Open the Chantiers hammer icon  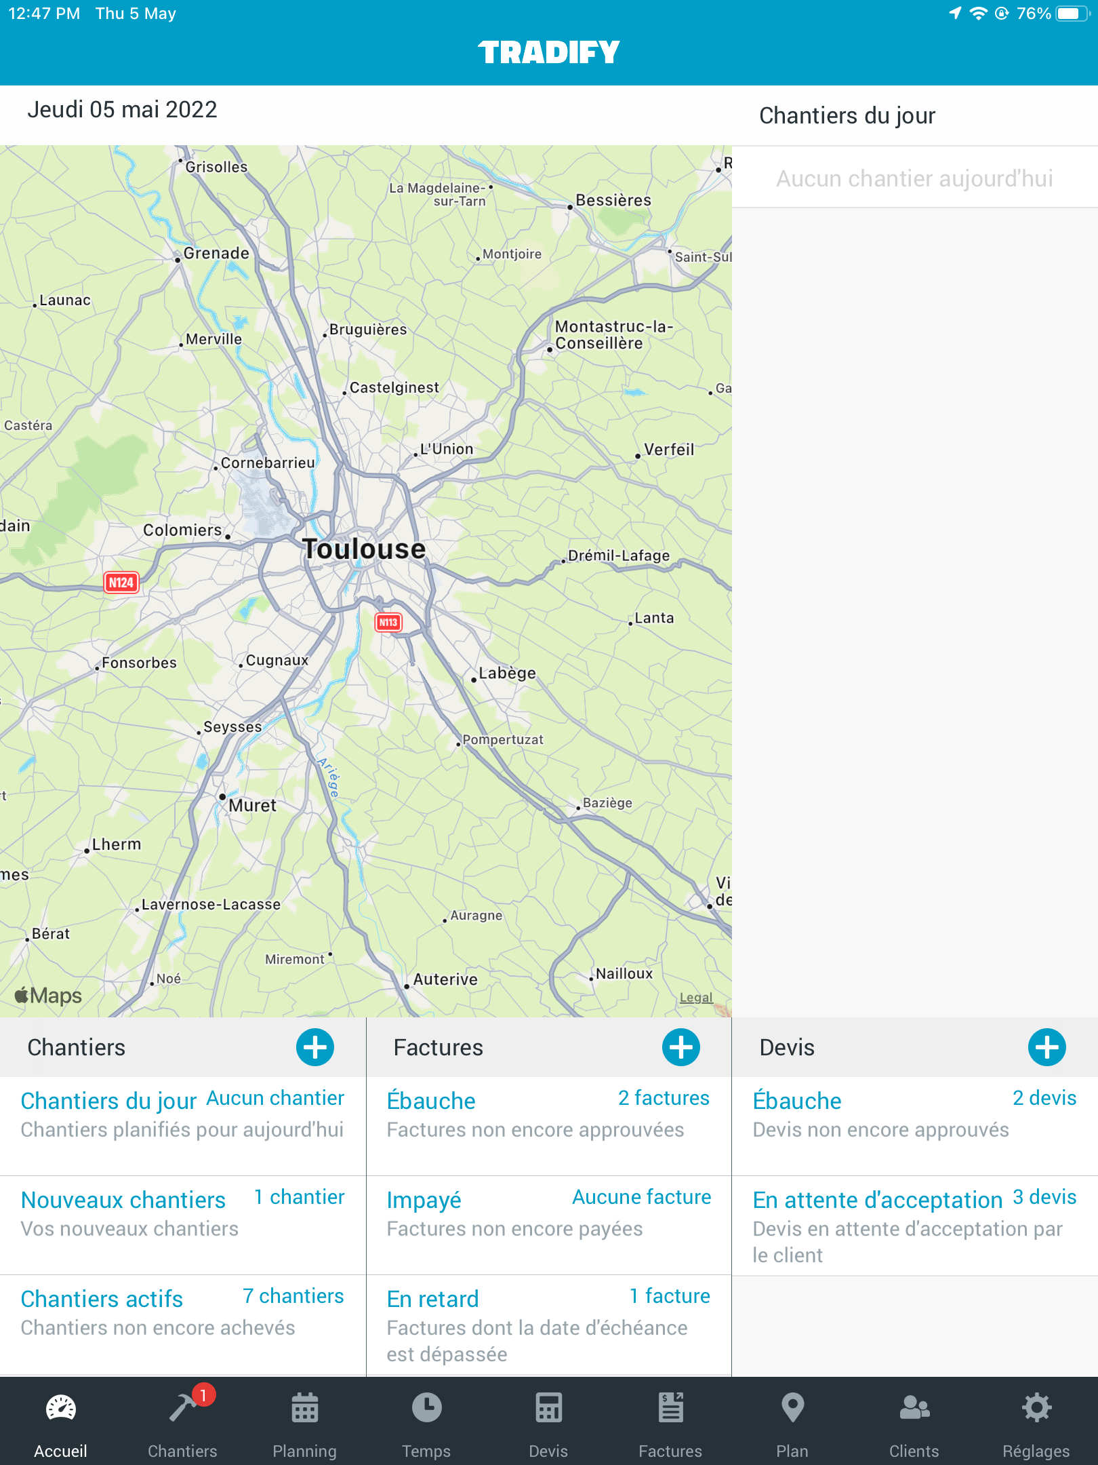182,1408
